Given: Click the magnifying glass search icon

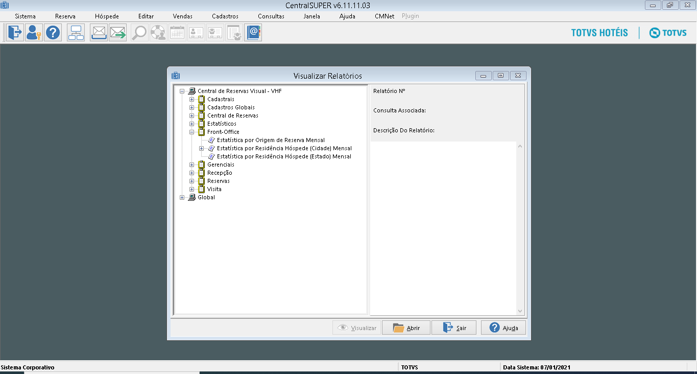Looking at the screenshot, I should [x=139, y=33].
